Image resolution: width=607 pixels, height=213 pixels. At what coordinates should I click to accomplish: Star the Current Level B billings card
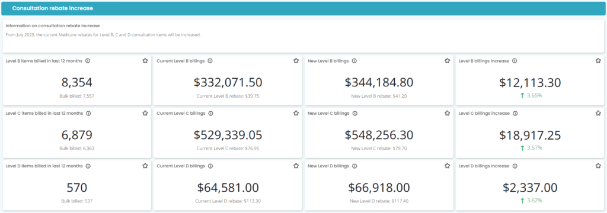(x=296, y=61)
